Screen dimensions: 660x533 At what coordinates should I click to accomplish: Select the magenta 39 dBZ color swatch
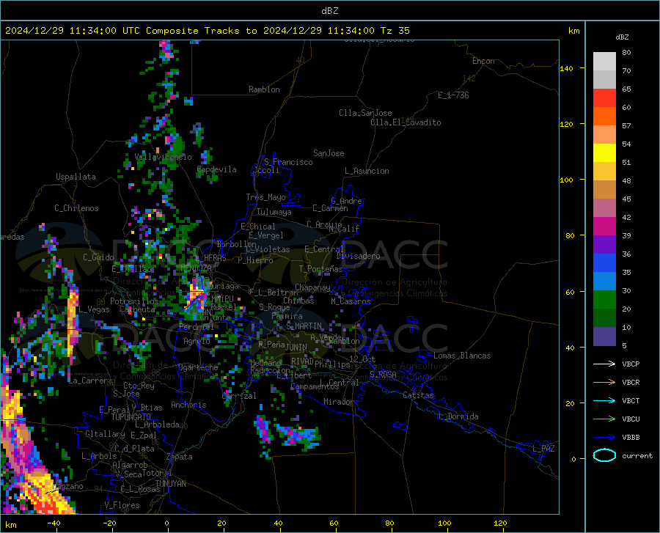click(x=604, y=227)
